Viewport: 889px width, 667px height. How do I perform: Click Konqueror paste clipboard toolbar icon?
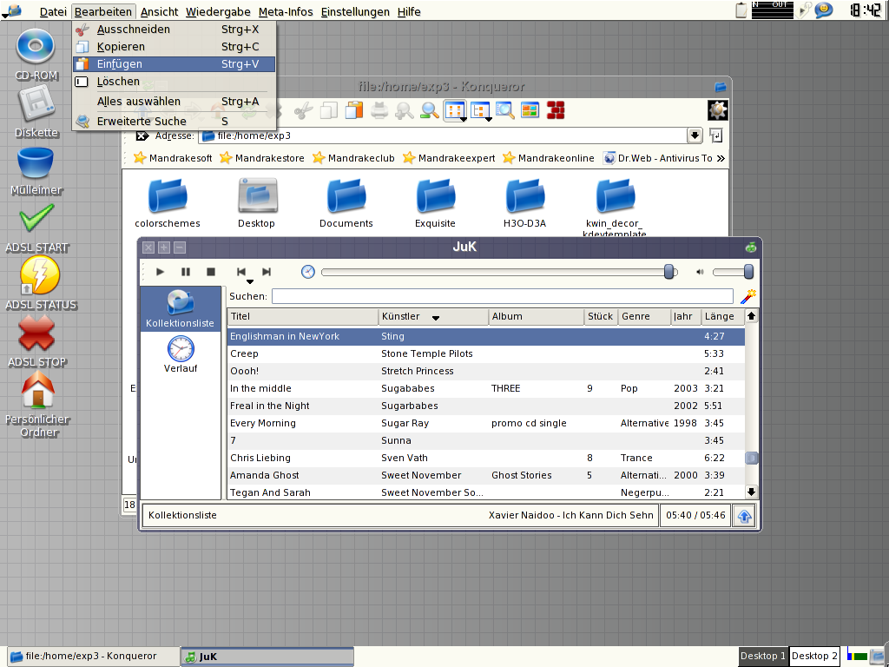(x=354, y=110)
